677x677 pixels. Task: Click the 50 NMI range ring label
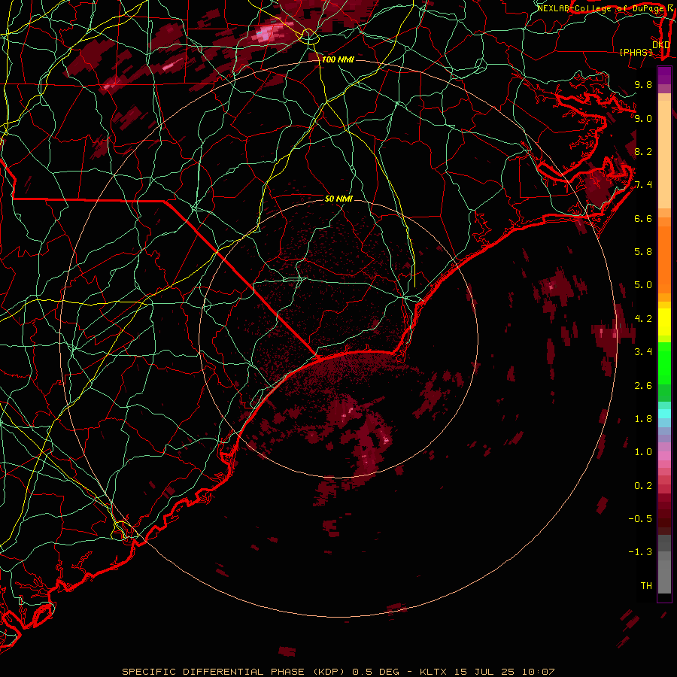click(338, 199)
